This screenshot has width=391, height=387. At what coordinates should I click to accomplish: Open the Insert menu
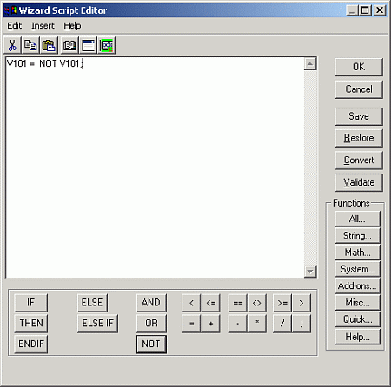coord(43,26)
